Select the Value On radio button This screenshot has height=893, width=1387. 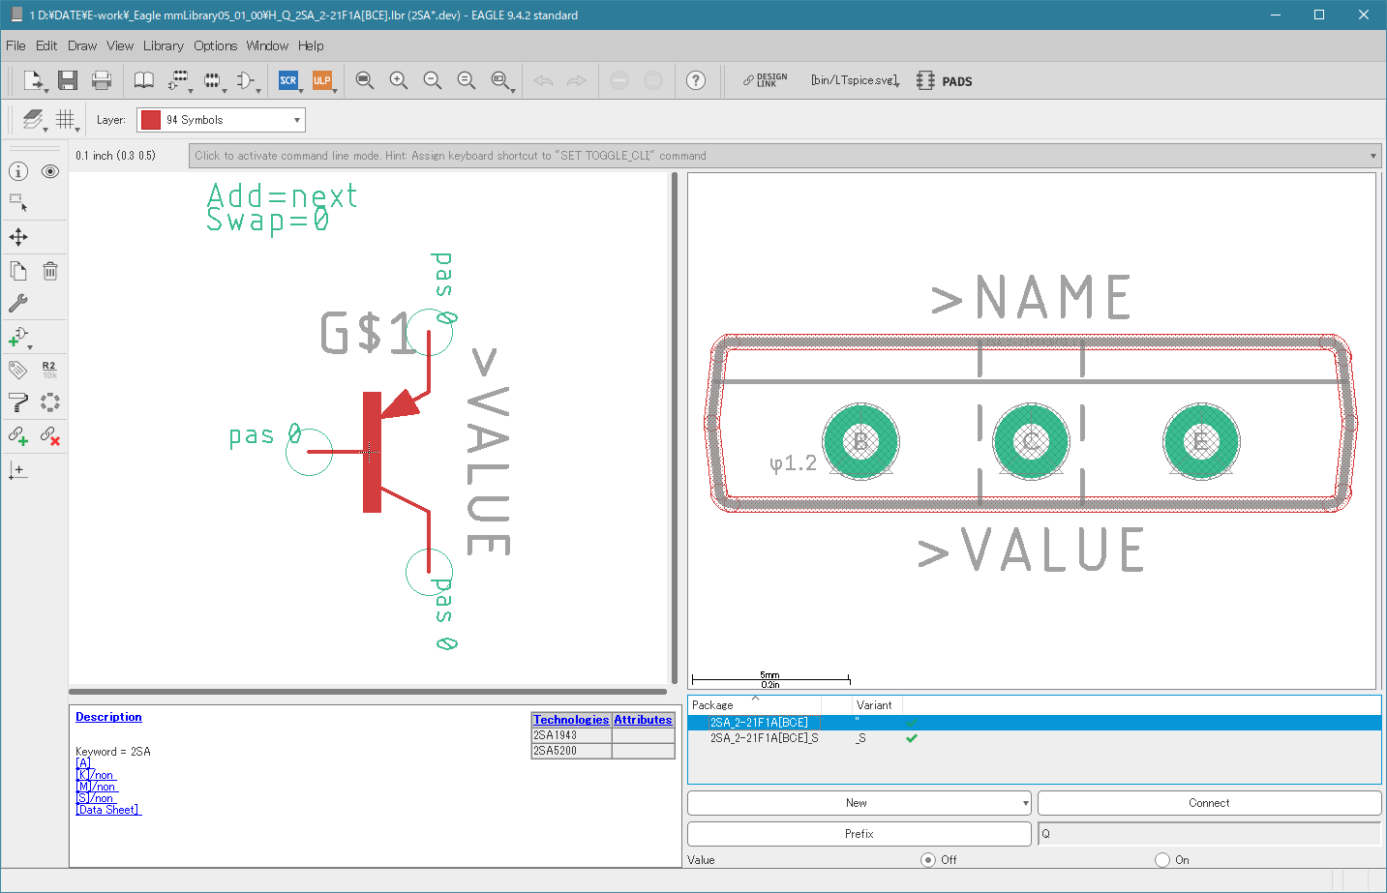click(x=1162, y=860)
